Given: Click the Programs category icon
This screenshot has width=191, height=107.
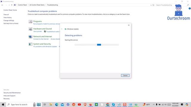Looking at the screenshot, I should pos(30,22).
